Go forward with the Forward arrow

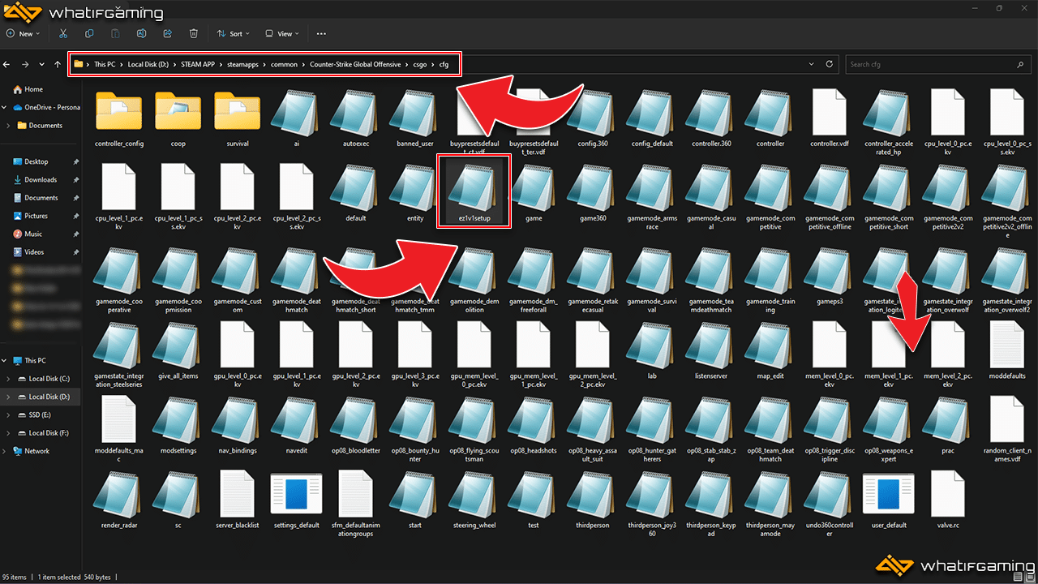click(25, 64)
